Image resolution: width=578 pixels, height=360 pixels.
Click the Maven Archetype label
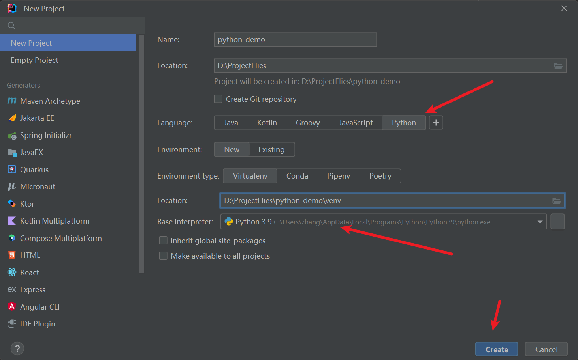[x=50, y=101]
